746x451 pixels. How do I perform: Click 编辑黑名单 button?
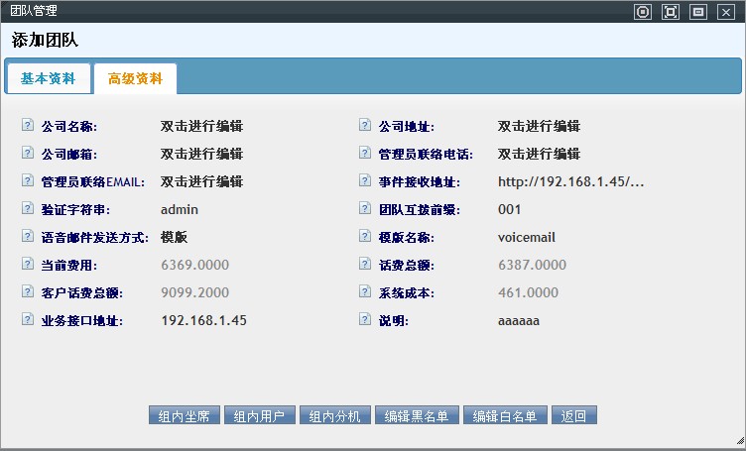[x=417, y=415]
